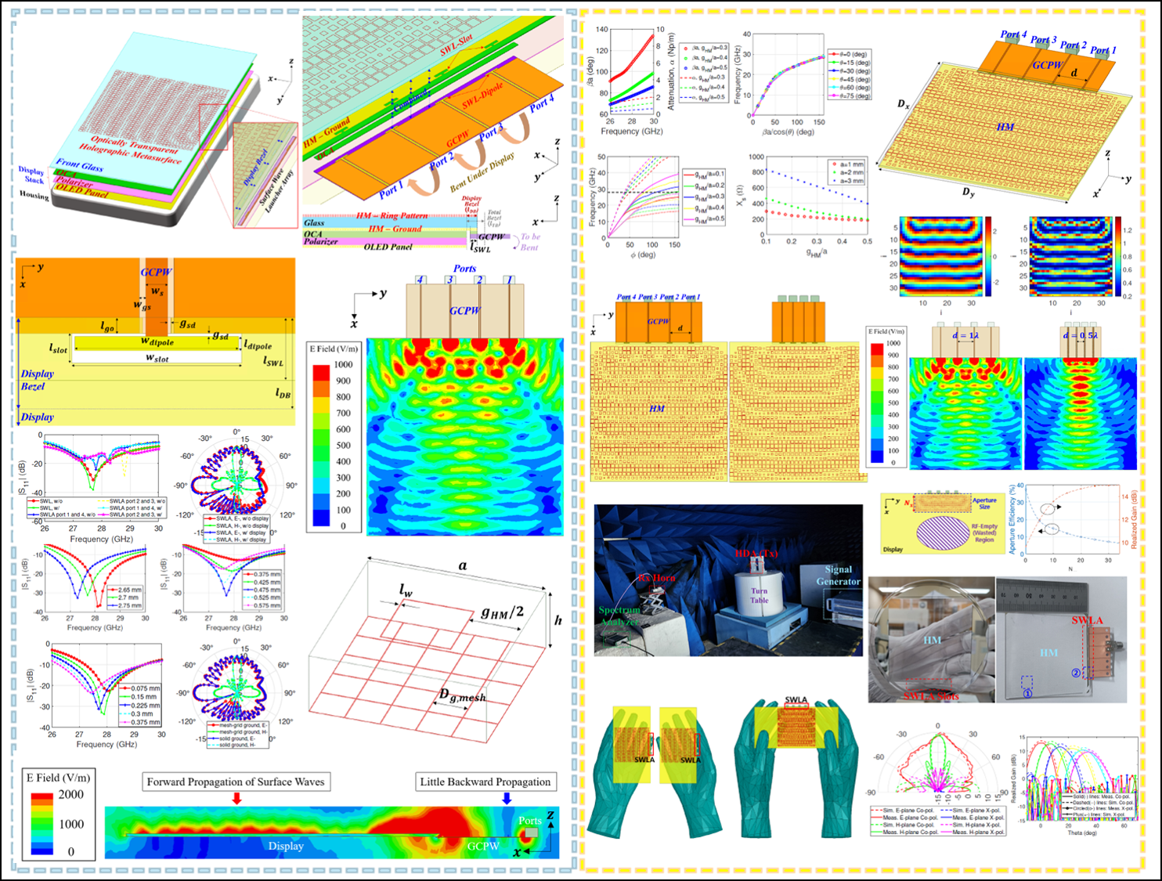Viewport: 1162px width, 881px height.
Task: Select the 'Turn Table' label
Action: [760, 595]
